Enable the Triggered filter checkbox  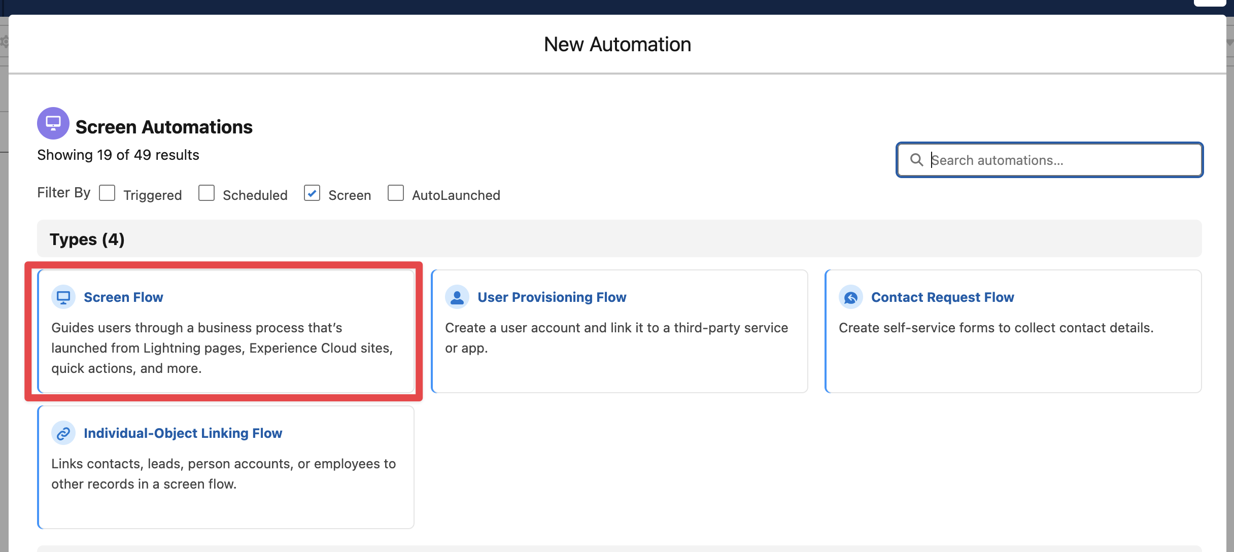coord(107,193)
